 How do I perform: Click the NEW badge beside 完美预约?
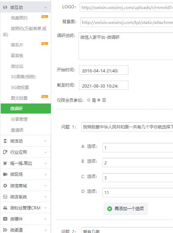[45, 17]
